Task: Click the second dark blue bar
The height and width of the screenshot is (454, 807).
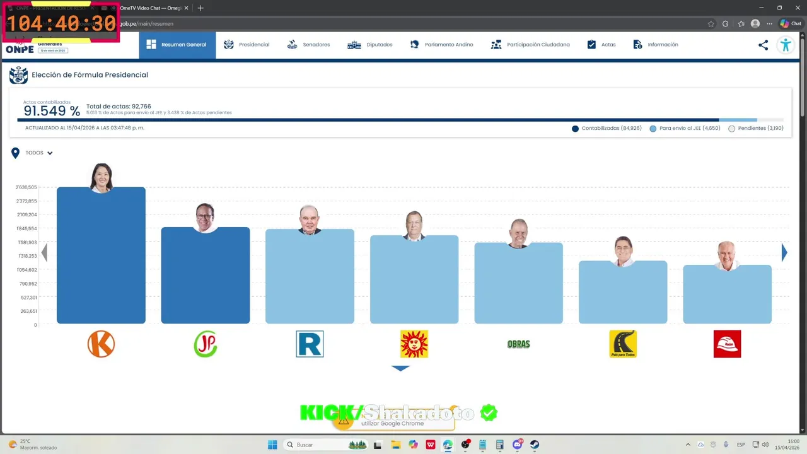Action: [206, 276]
